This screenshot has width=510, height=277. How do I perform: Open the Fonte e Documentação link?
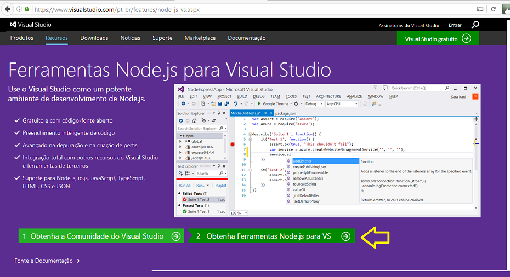47,261
